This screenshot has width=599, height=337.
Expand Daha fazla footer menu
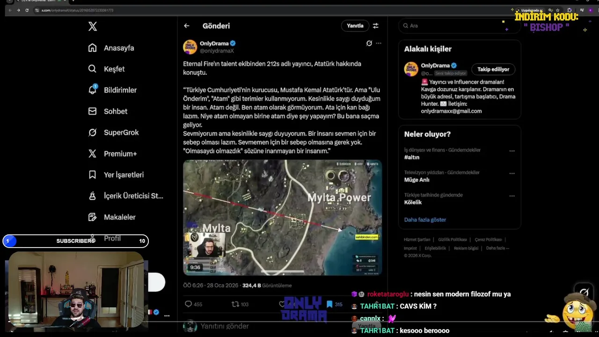tap(497, 248)
